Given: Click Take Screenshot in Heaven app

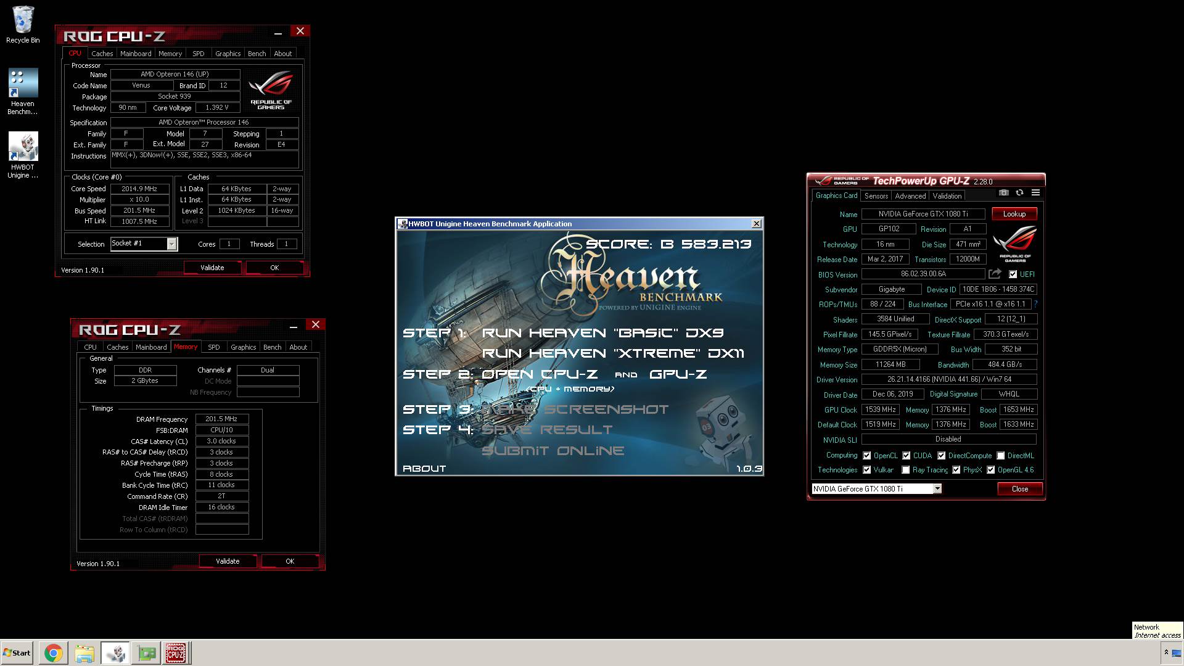Looking at the screenshot, I should tap(575, 409).
